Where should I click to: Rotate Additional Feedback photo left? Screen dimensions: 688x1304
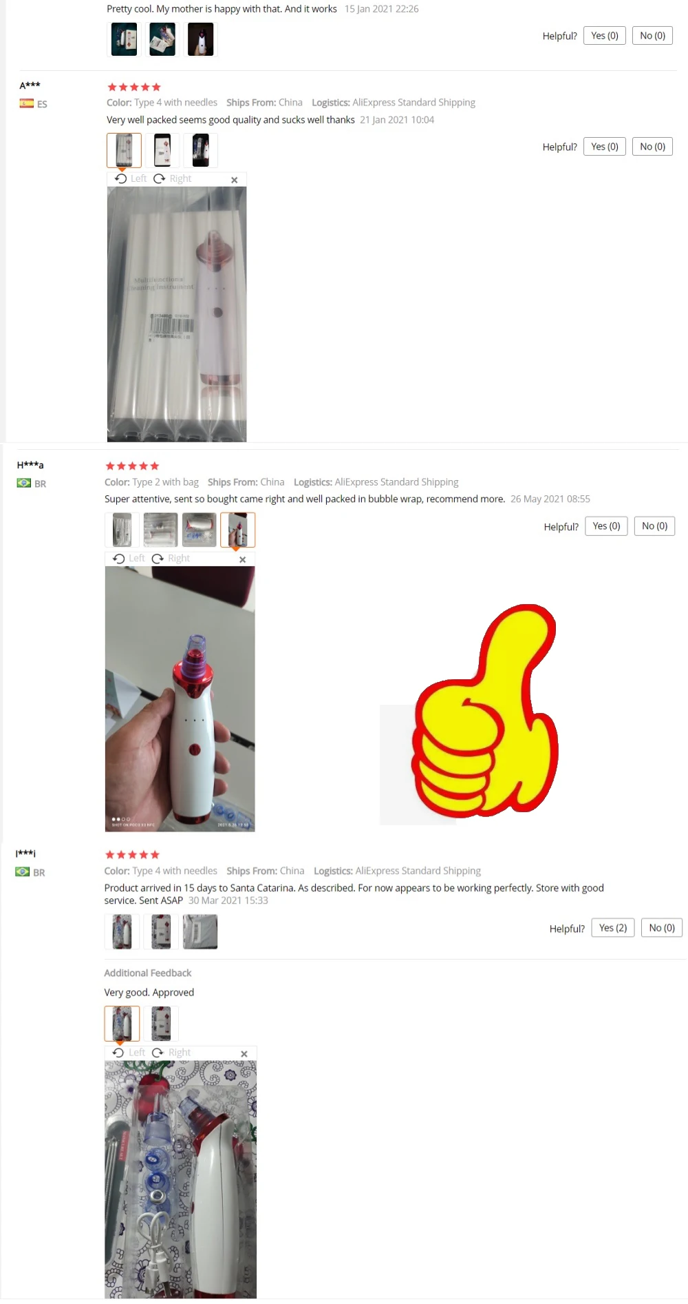[129, 1053]
